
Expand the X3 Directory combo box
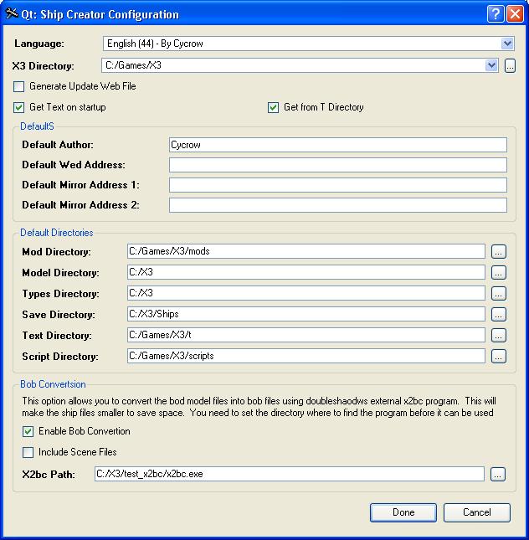point(491,65)
